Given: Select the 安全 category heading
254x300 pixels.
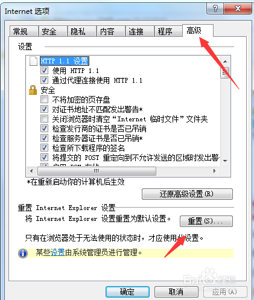Looking at the screenshot, I should pos(48,90).
